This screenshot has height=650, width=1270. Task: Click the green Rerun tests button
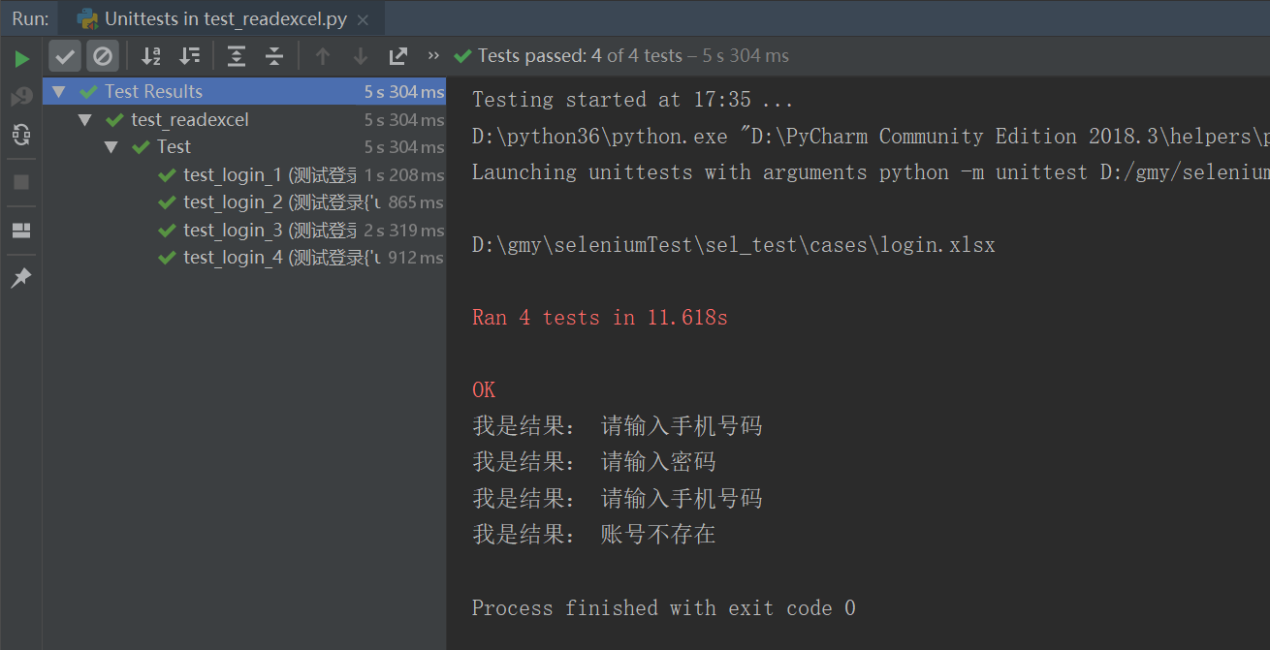(x=21, y=59)
